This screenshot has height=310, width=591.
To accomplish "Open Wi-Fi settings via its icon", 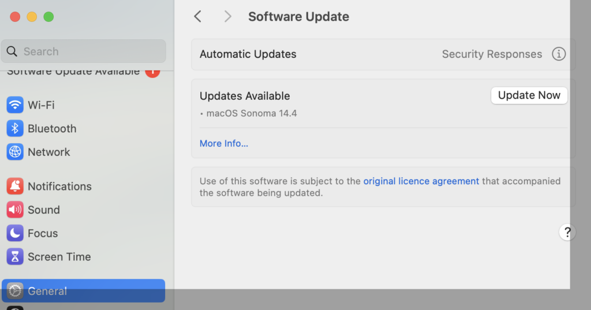I will pyautogui.click(x=15, y=105).
